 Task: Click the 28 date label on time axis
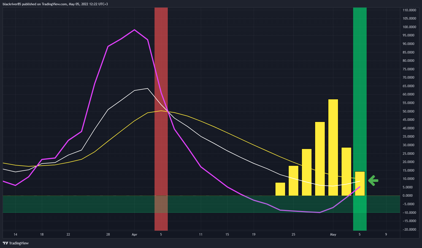108,234
